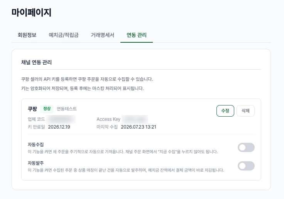This screenshot has height=199, width=284.
Task: Open the 회원정보 tab
Action: tap(27, 35)
